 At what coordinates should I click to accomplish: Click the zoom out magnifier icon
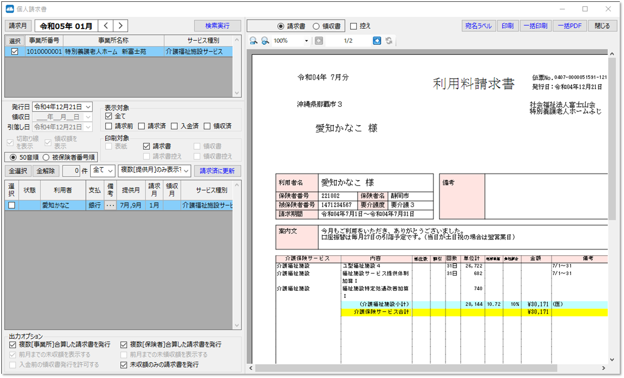tap(254, 41)
